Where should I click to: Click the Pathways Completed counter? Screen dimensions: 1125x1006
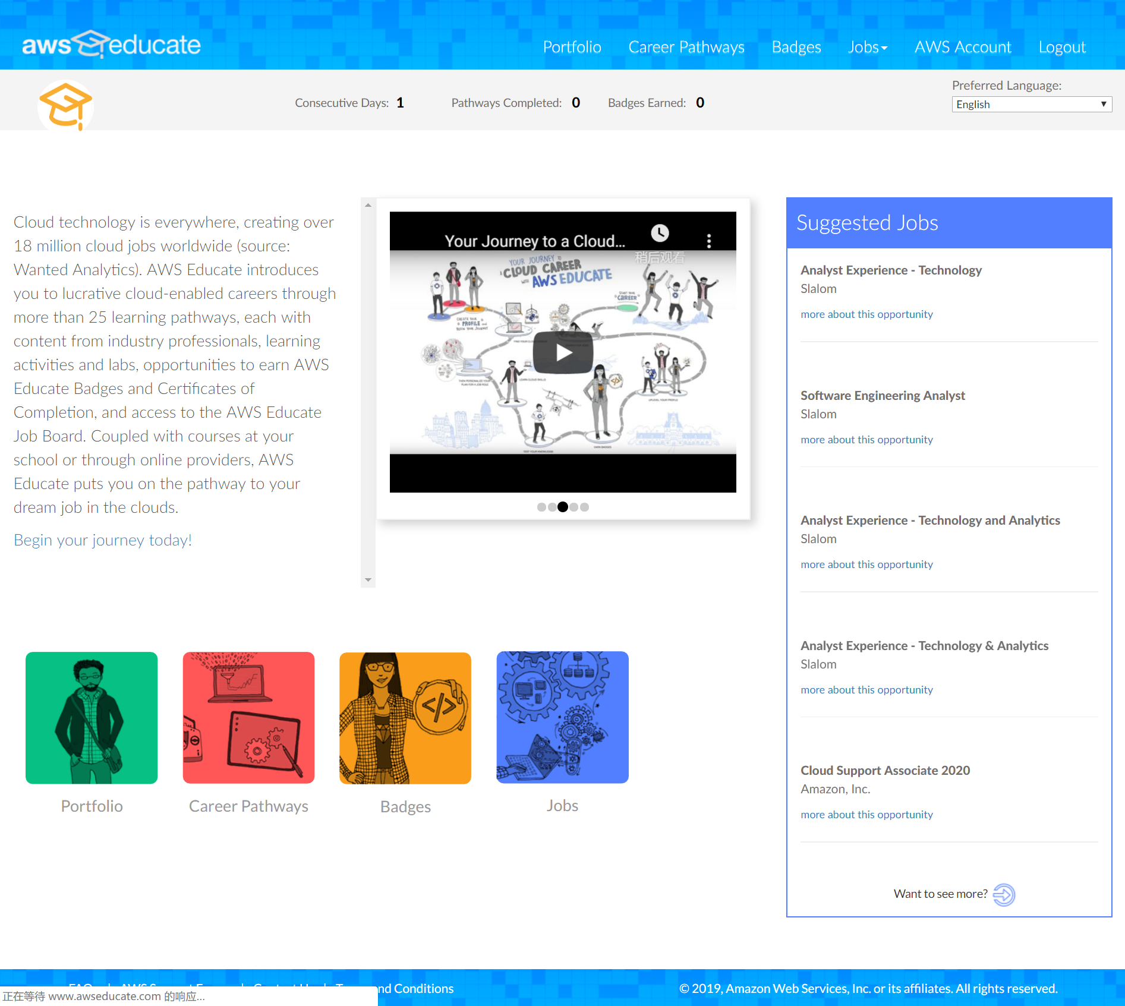[516, 103]
